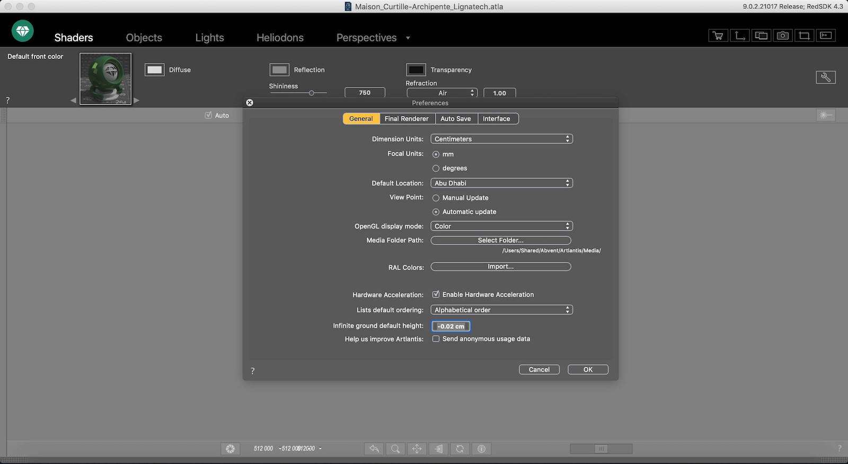This screenshot has height=464, width=848.
Task: Select the green shader preview thumbnail
Action: (x=105, y=79)
